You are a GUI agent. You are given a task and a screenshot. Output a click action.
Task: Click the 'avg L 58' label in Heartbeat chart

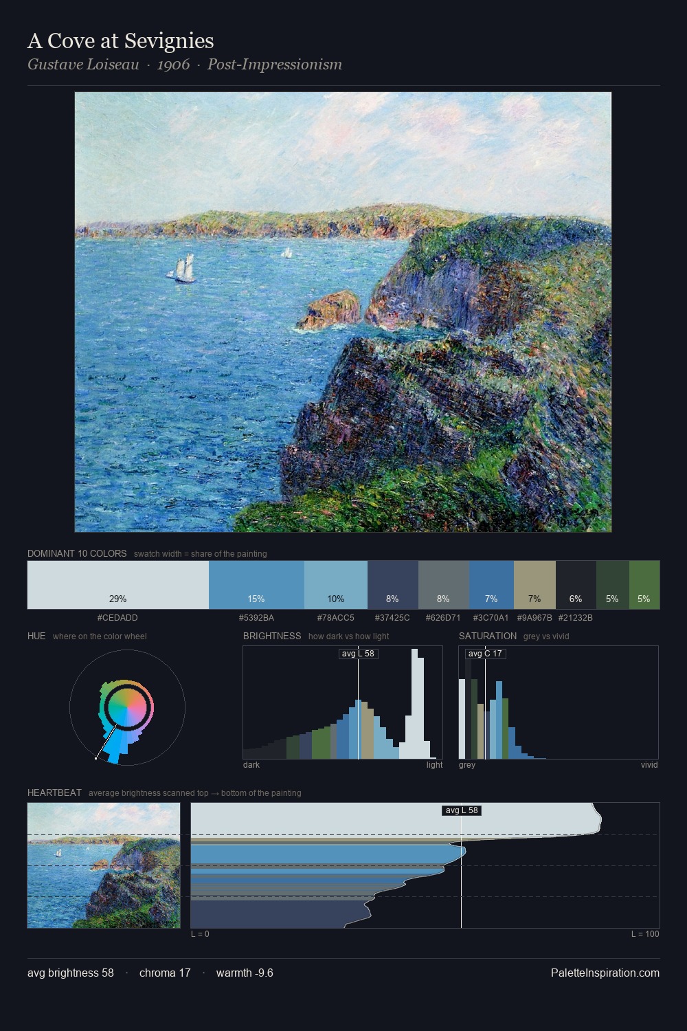tap(462, 810)
